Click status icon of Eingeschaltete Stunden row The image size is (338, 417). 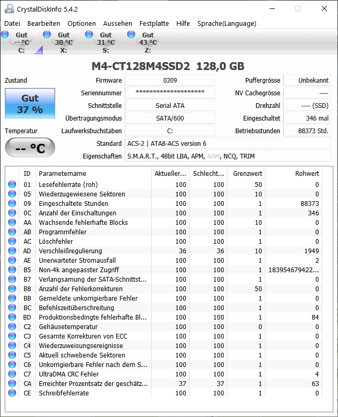coord(12,203)
